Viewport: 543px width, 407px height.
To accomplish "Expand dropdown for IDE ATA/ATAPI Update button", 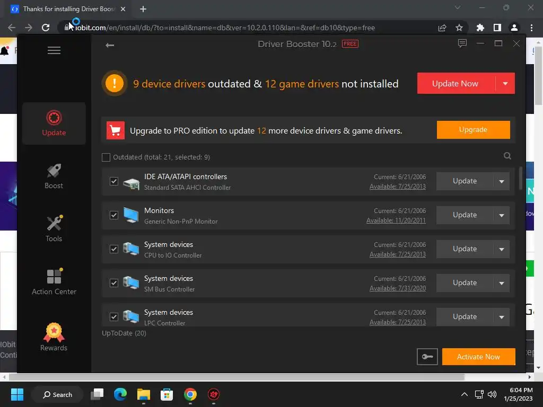I will click(x=502, y=181).
